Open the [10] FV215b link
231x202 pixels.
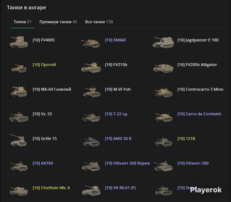coord(116,65)
